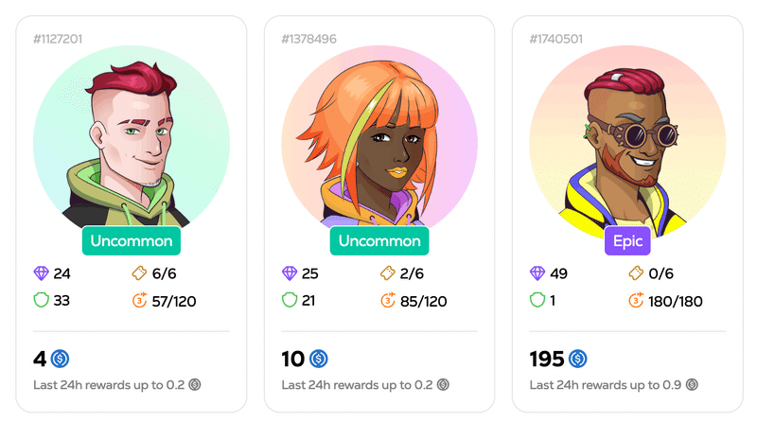Select the Epic rarity badge

pyautogui.click(x=627, y=240)
